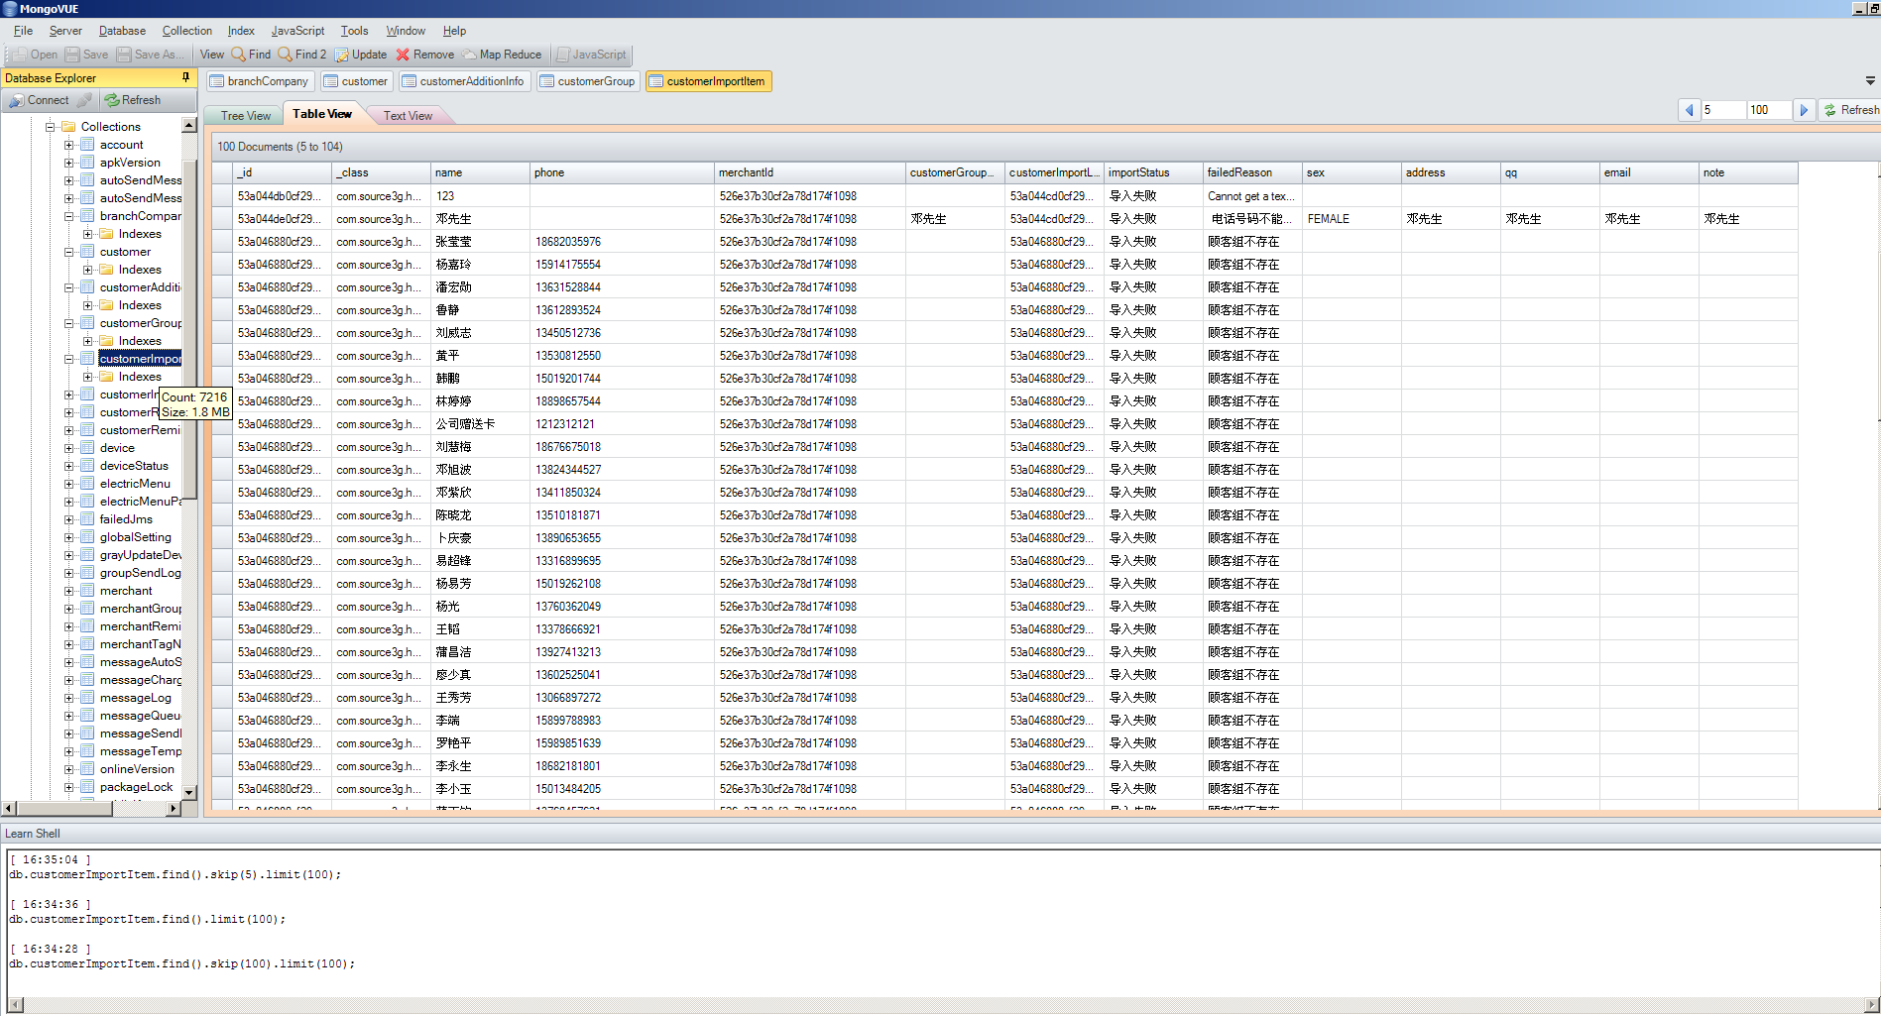This screenshot has height=1016, width=1881.
Task: Click Connect in Database Explorer
Action: pos(40,100)
